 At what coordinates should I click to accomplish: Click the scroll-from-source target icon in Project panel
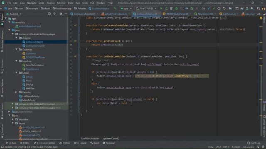tap(49, 14)
